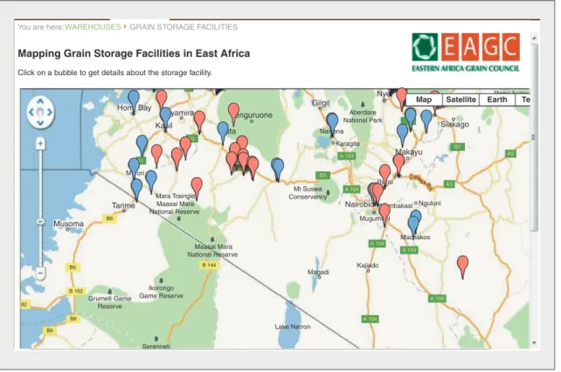Pan the map up with the arrow

click(x=40, y=101)
